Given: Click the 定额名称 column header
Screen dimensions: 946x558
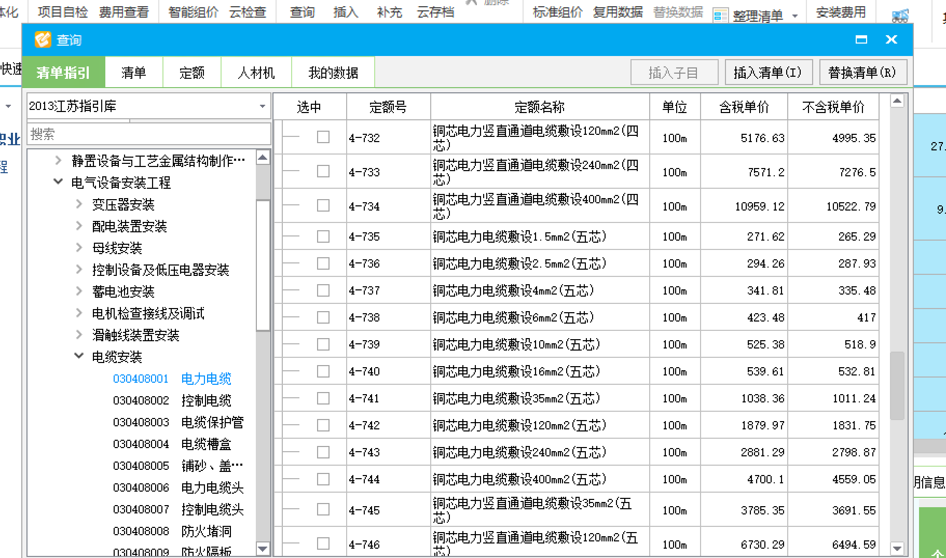Looking at the screenshot, I should [x=540, y=107].
